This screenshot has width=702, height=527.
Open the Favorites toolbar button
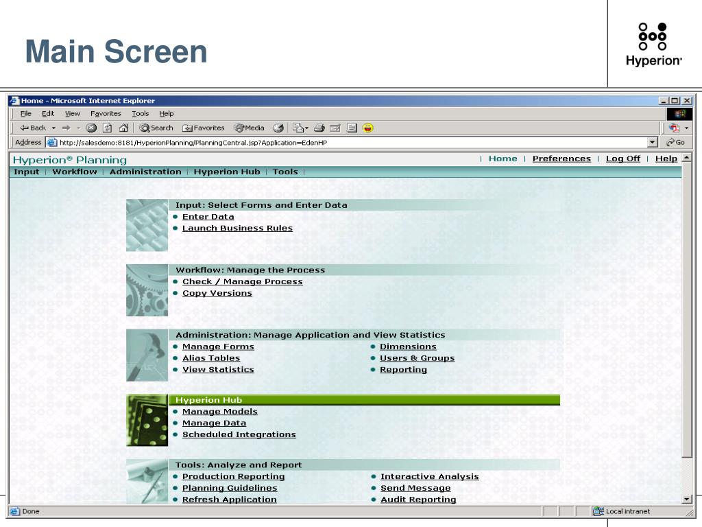pos(203,128)
